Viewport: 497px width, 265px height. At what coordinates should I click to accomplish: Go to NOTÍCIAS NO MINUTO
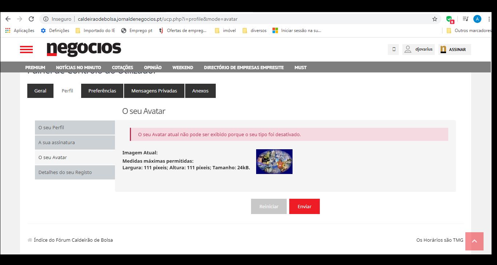[x=79, y=67]
